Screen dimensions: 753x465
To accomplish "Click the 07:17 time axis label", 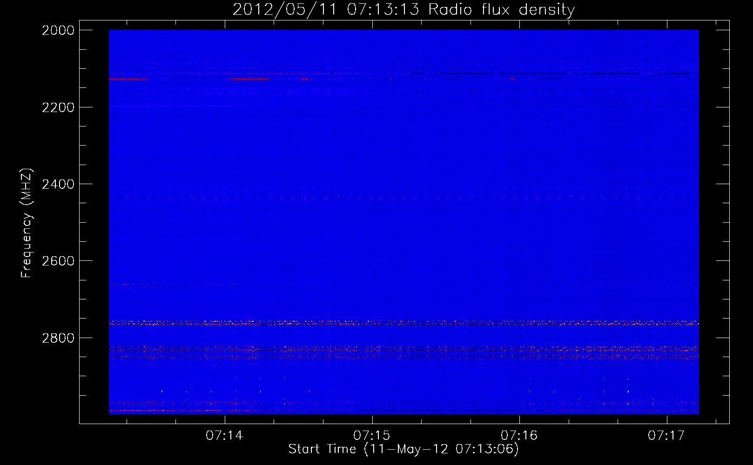I will [666, 435].
